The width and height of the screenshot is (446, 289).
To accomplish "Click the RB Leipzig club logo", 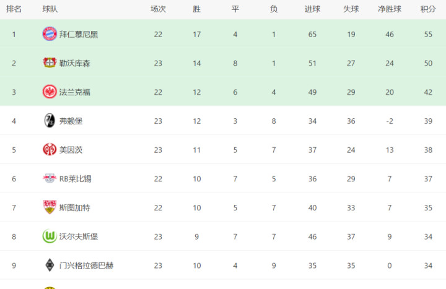I will pyautogui.click(x=50, y=179).
